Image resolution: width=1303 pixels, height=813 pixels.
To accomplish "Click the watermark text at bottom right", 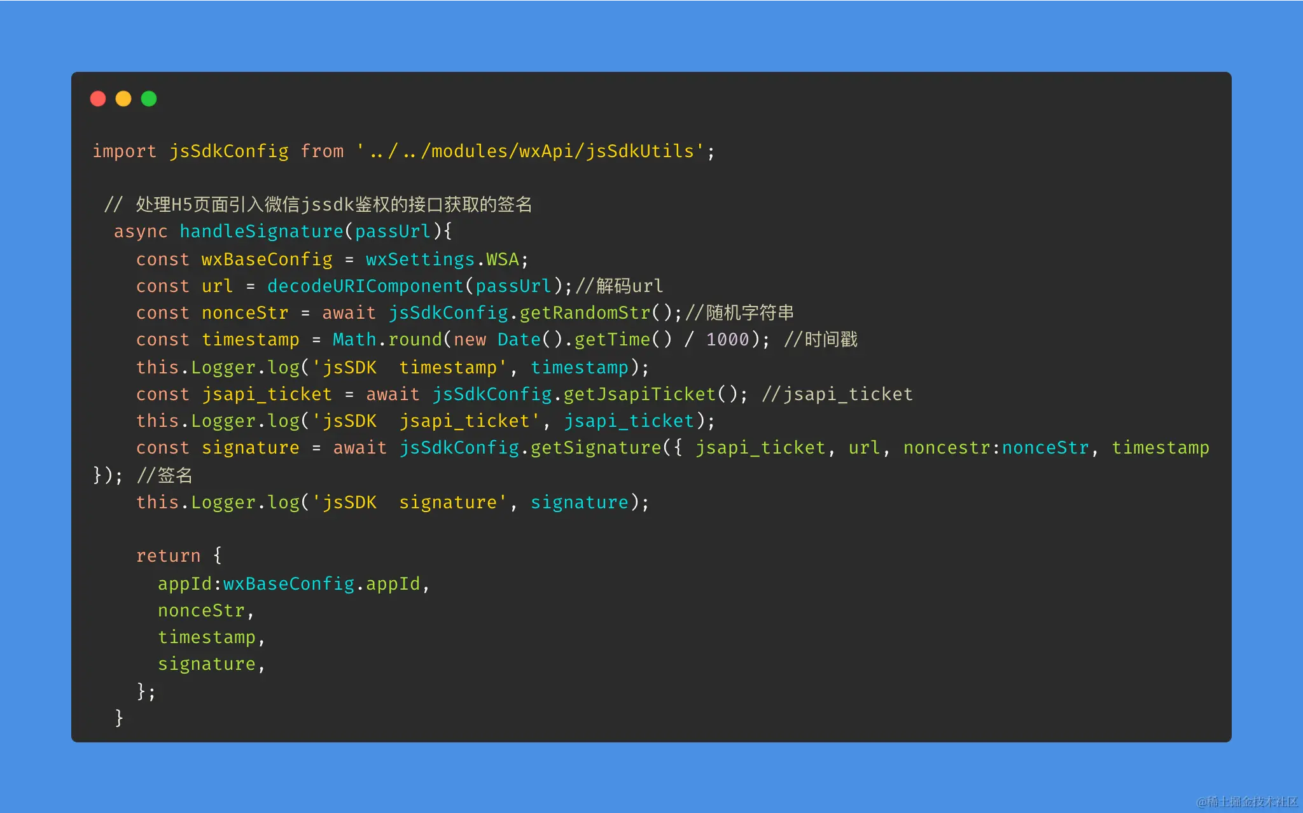I will click(1247, 802).
